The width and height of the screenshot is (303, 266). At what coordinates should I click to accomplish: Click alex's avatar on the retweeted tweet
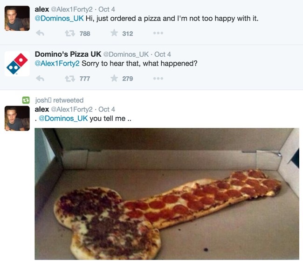17,118
